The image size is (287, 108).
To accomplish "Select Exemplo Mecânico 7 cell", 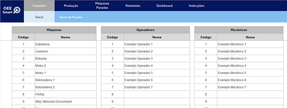I will point(250,87).
